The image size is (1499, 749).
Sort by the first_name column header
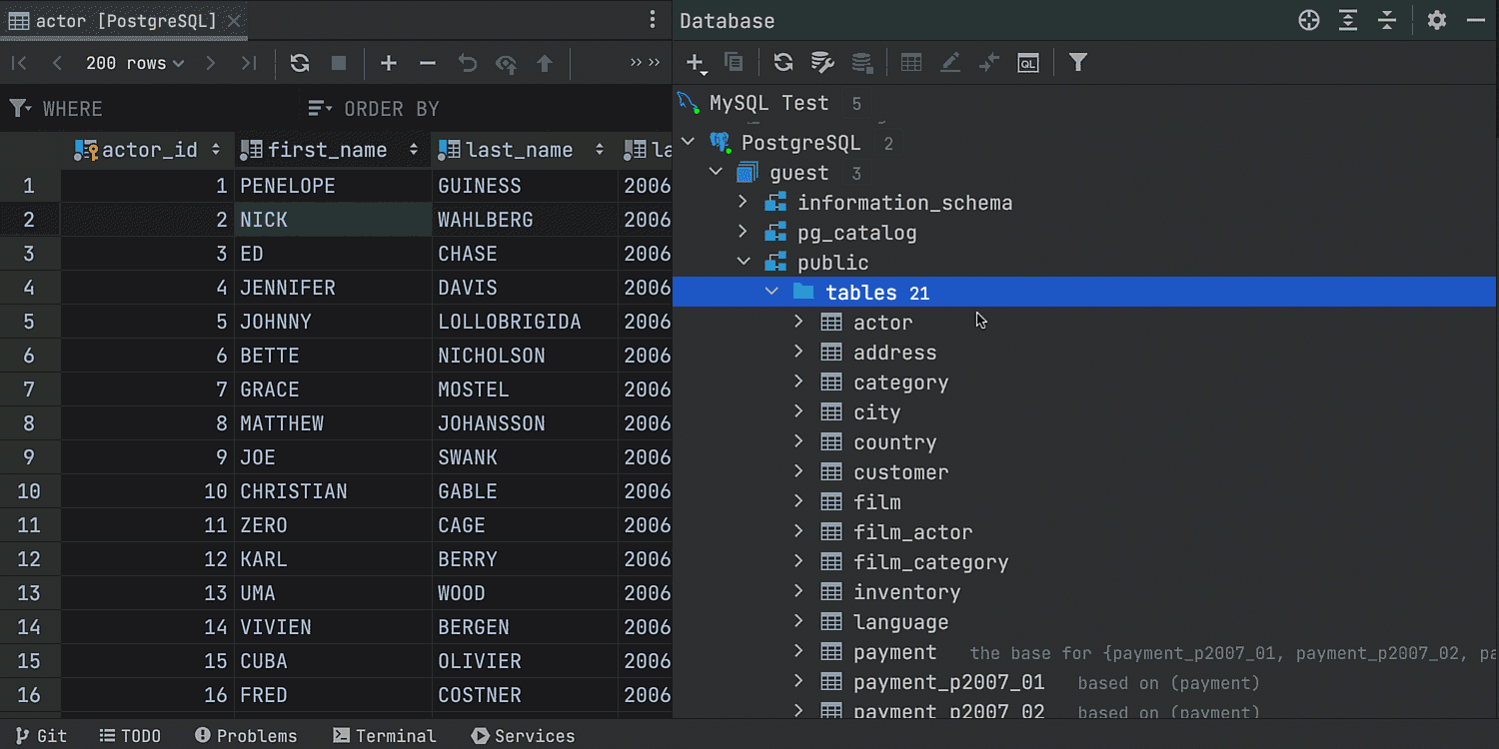point(333,150)
